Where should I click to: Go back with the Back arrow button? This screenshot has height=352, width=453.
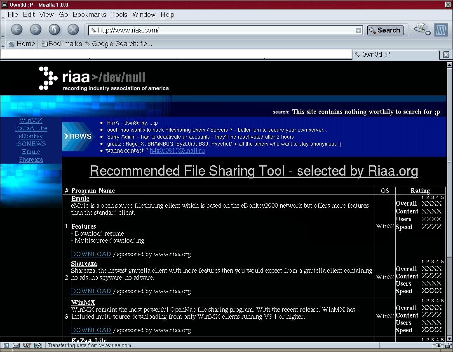16,30
